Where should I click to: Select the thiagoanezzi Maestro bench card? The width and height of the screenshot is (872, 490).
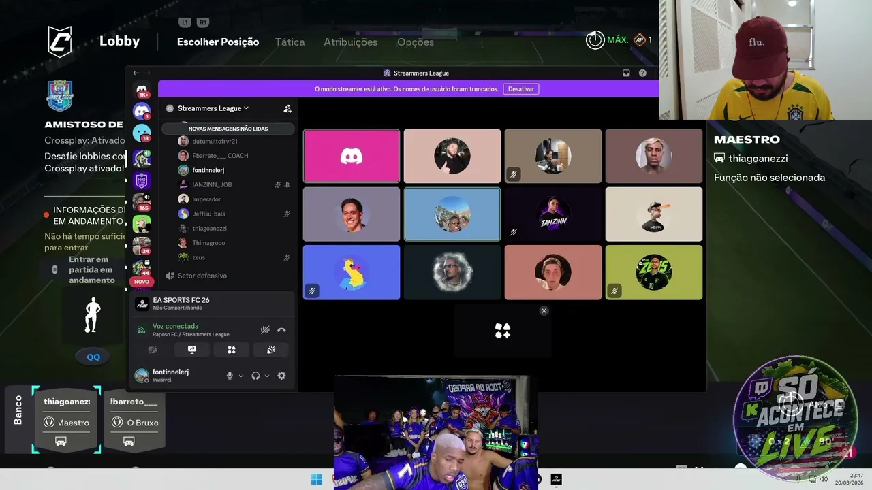click(x=67, y=419)
